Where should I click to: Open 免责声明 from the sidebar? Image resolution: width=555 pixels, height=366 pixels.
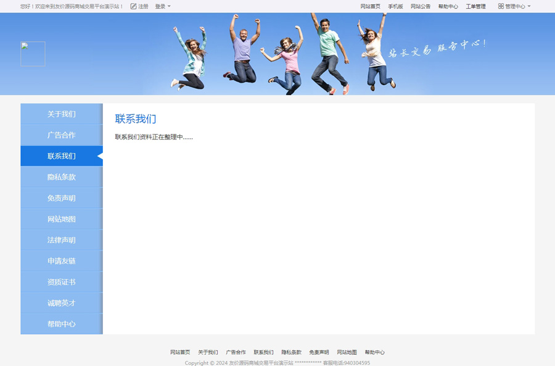[61, 198]
